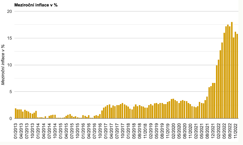Image resolution: width=243 pixels, height=145 pixels.
Task: Click the x-axis label 01/2013
Action: point(16,130)
